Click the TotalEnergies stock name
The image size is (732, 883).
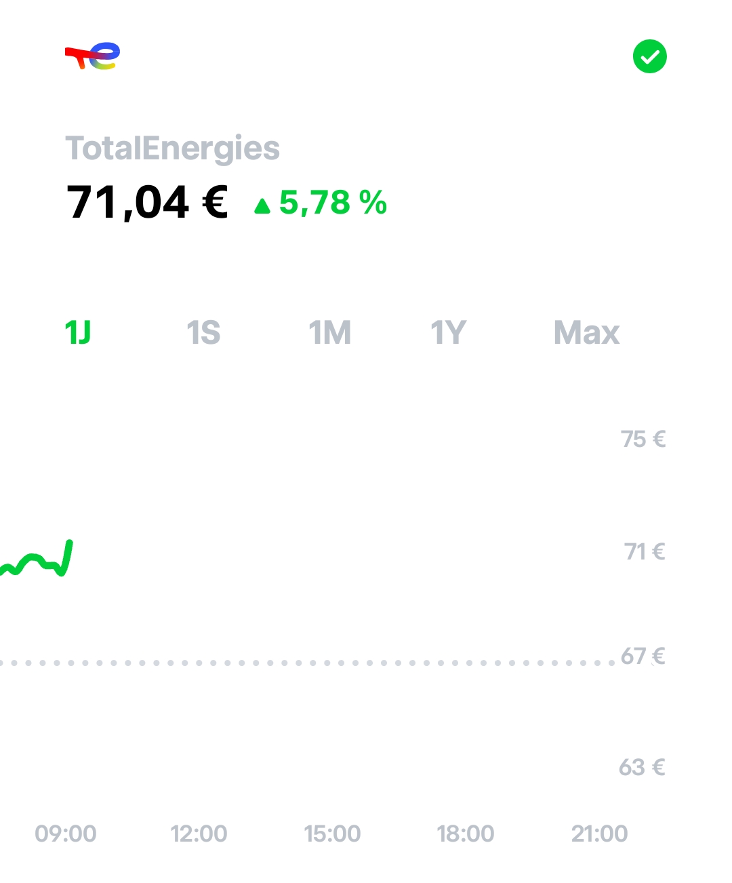click(172, 149)
